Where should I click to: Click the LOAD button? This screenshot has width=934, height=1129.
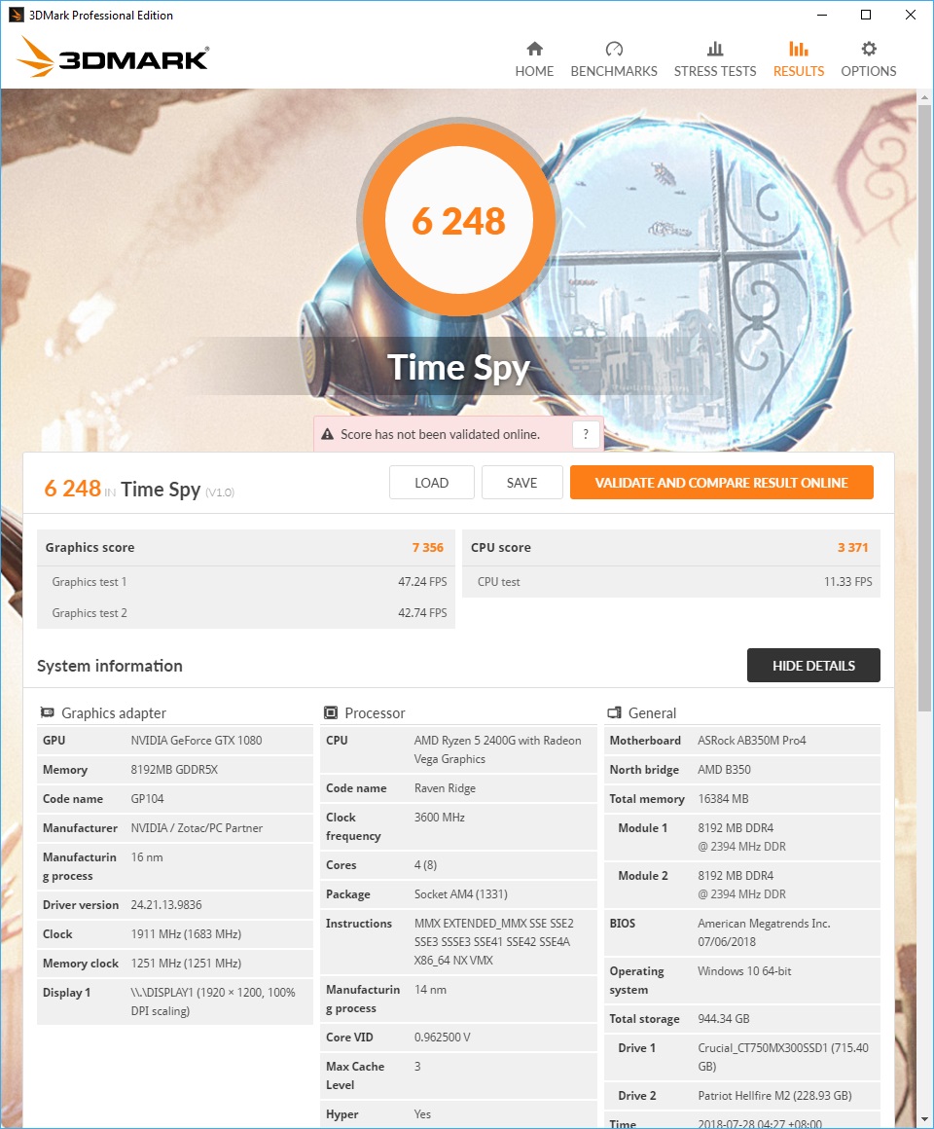point(432,483)
